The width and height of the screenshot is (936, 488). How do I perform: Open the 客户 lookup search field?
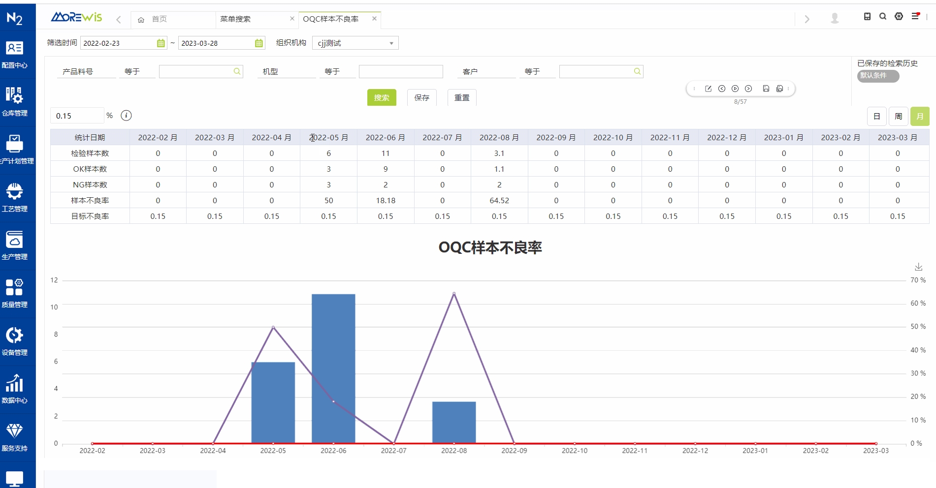coord(601,72)
